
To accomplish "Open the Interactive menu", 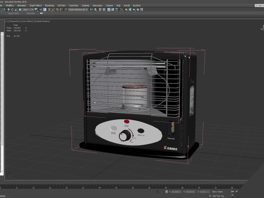I will 97,5.
